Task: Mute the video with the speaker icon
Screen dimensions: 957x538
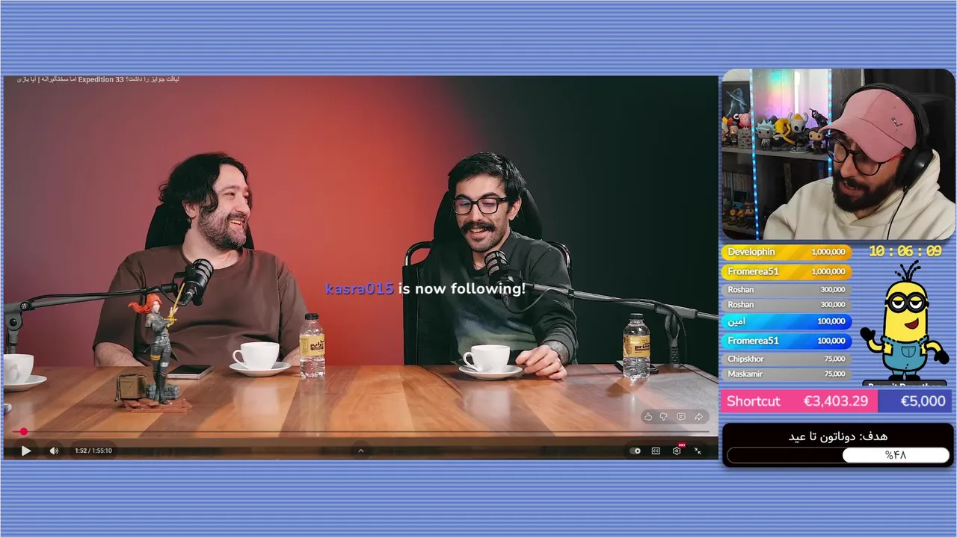Action: point(54,451)
